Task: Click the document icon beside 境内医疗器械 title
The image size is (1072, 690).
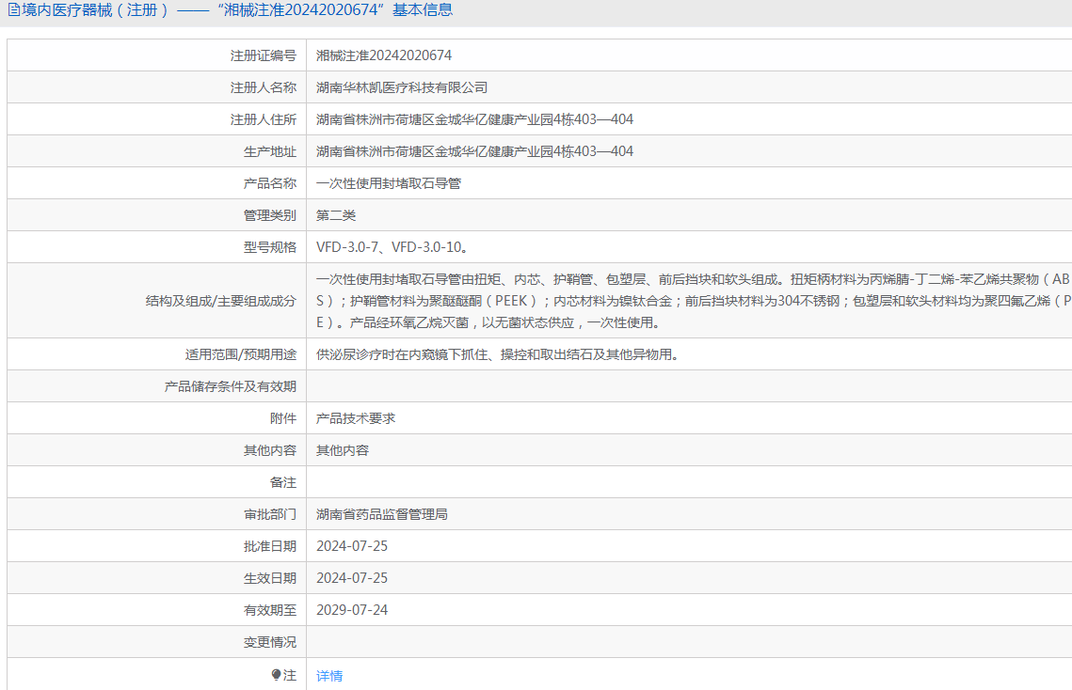Action: point(13,10)
